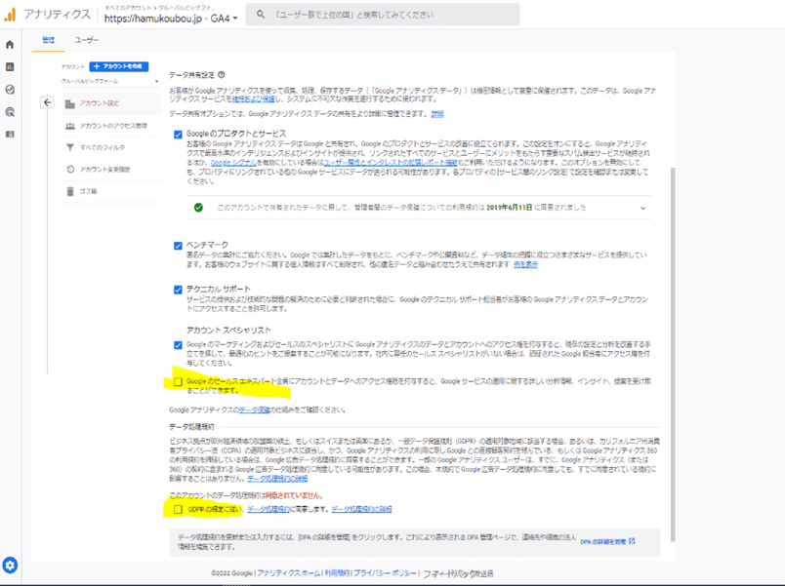
Task: Click the search input field at top
Action: click(383, 15)
